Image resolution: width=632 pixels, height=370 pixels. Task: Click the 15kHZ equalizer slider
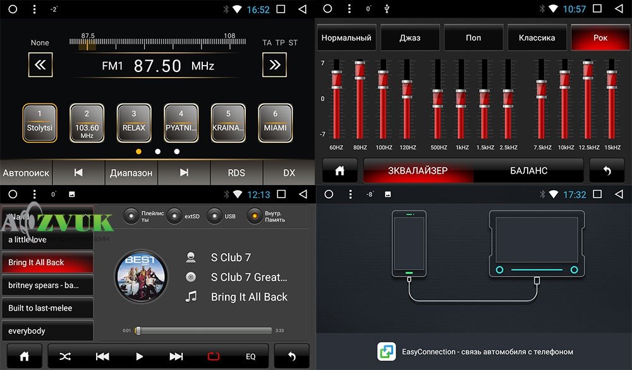tap(612, 99)
